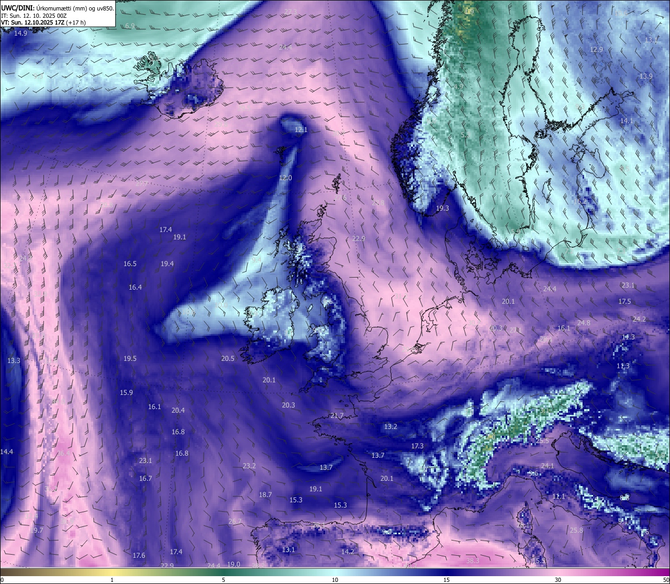Click the 24.2 value label

coord(639,319)
